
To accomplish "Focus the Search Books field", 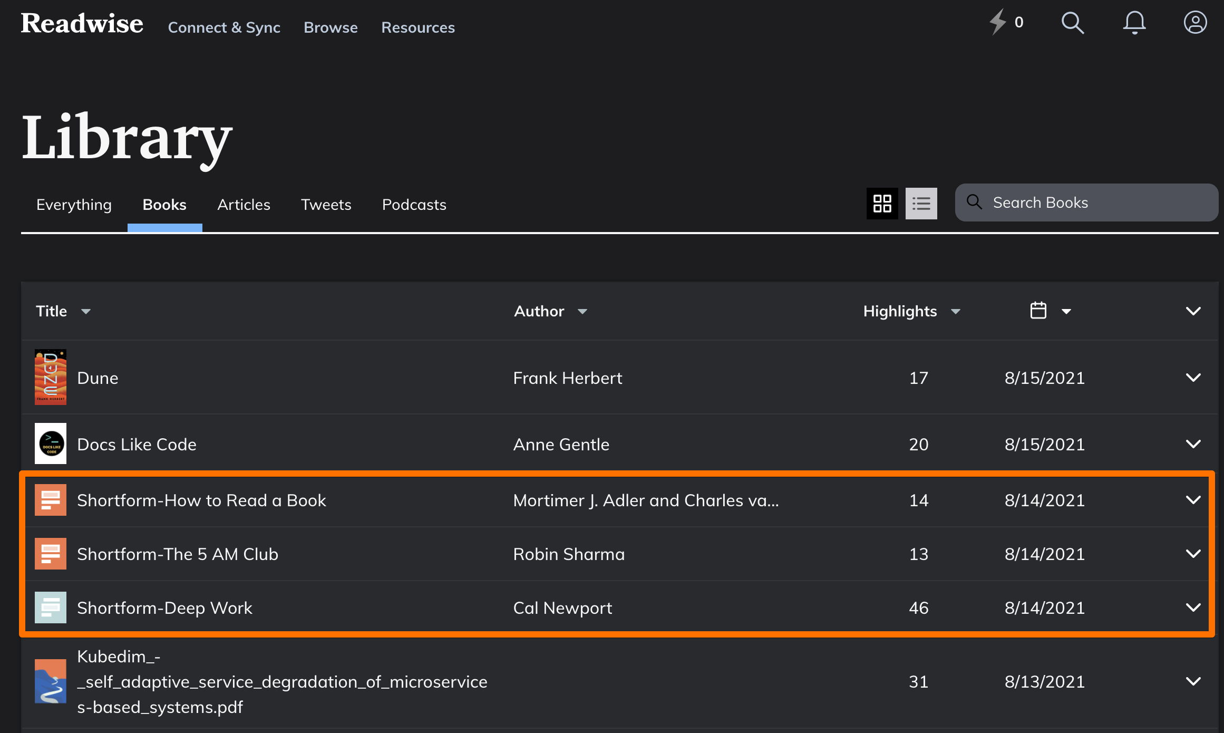I will point(1086,202).
